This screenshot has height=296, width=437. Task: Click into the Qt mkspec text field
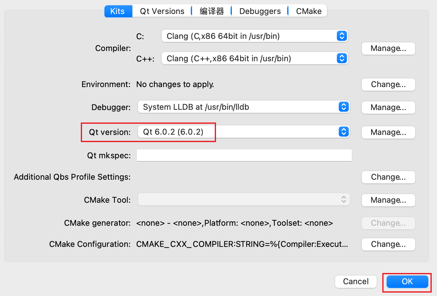pos(244,155)
